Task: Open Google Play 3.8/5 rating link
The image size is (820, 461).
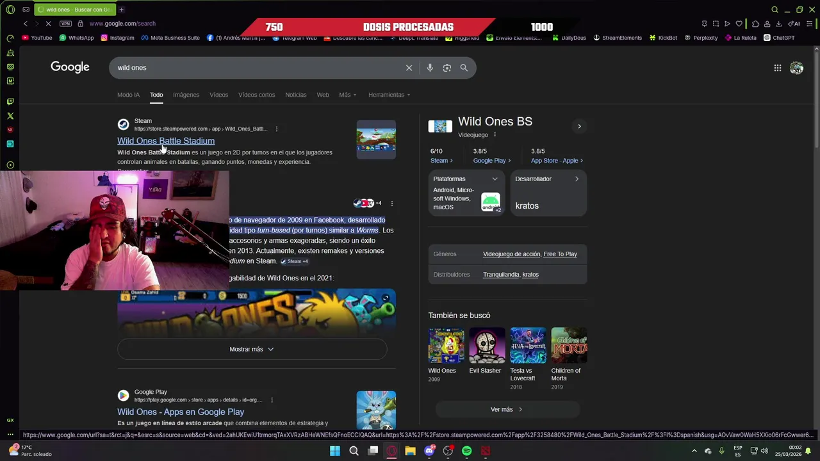Action: (491, 161)
